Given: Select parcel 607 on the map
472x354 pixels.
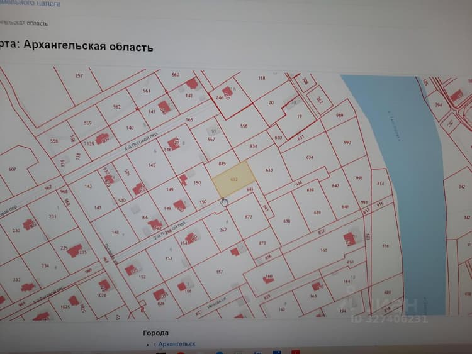Looking at the screenshot, I should point(13,169).
